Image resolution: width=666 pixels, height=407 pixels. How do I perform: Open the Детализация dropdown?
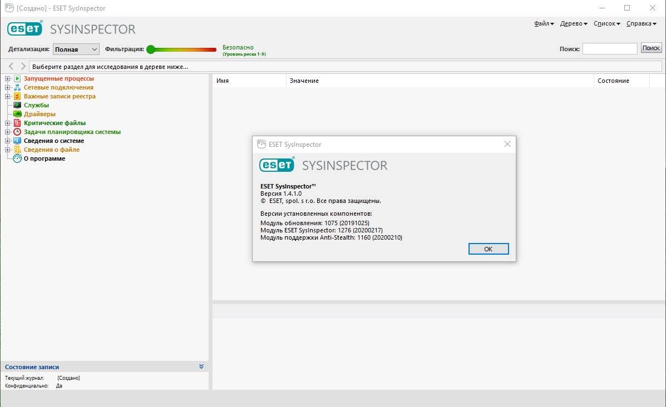[76, 49]
